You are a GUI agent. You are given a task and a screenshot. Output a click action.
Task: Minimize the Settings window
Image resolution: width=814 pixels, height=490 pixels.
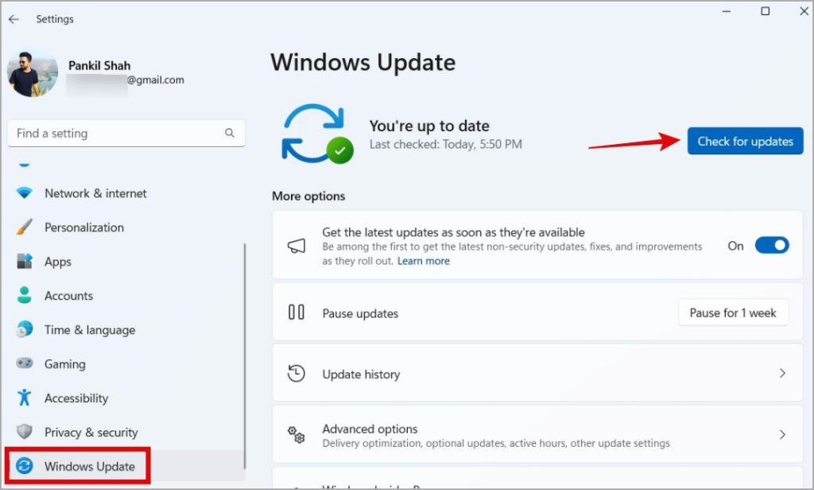[x=727, y=11]
